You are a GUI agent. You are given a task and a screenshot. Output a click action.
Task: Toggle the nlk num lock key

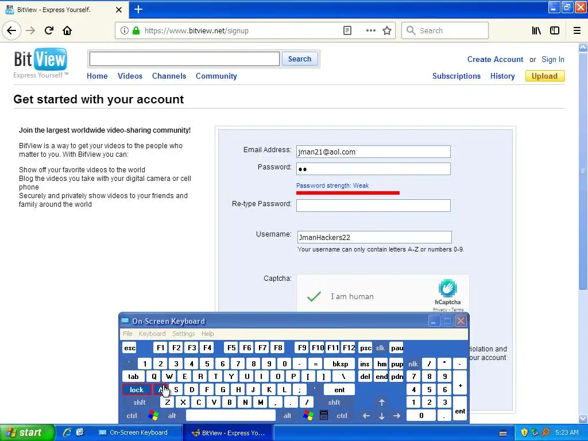(x=413, y=363)
